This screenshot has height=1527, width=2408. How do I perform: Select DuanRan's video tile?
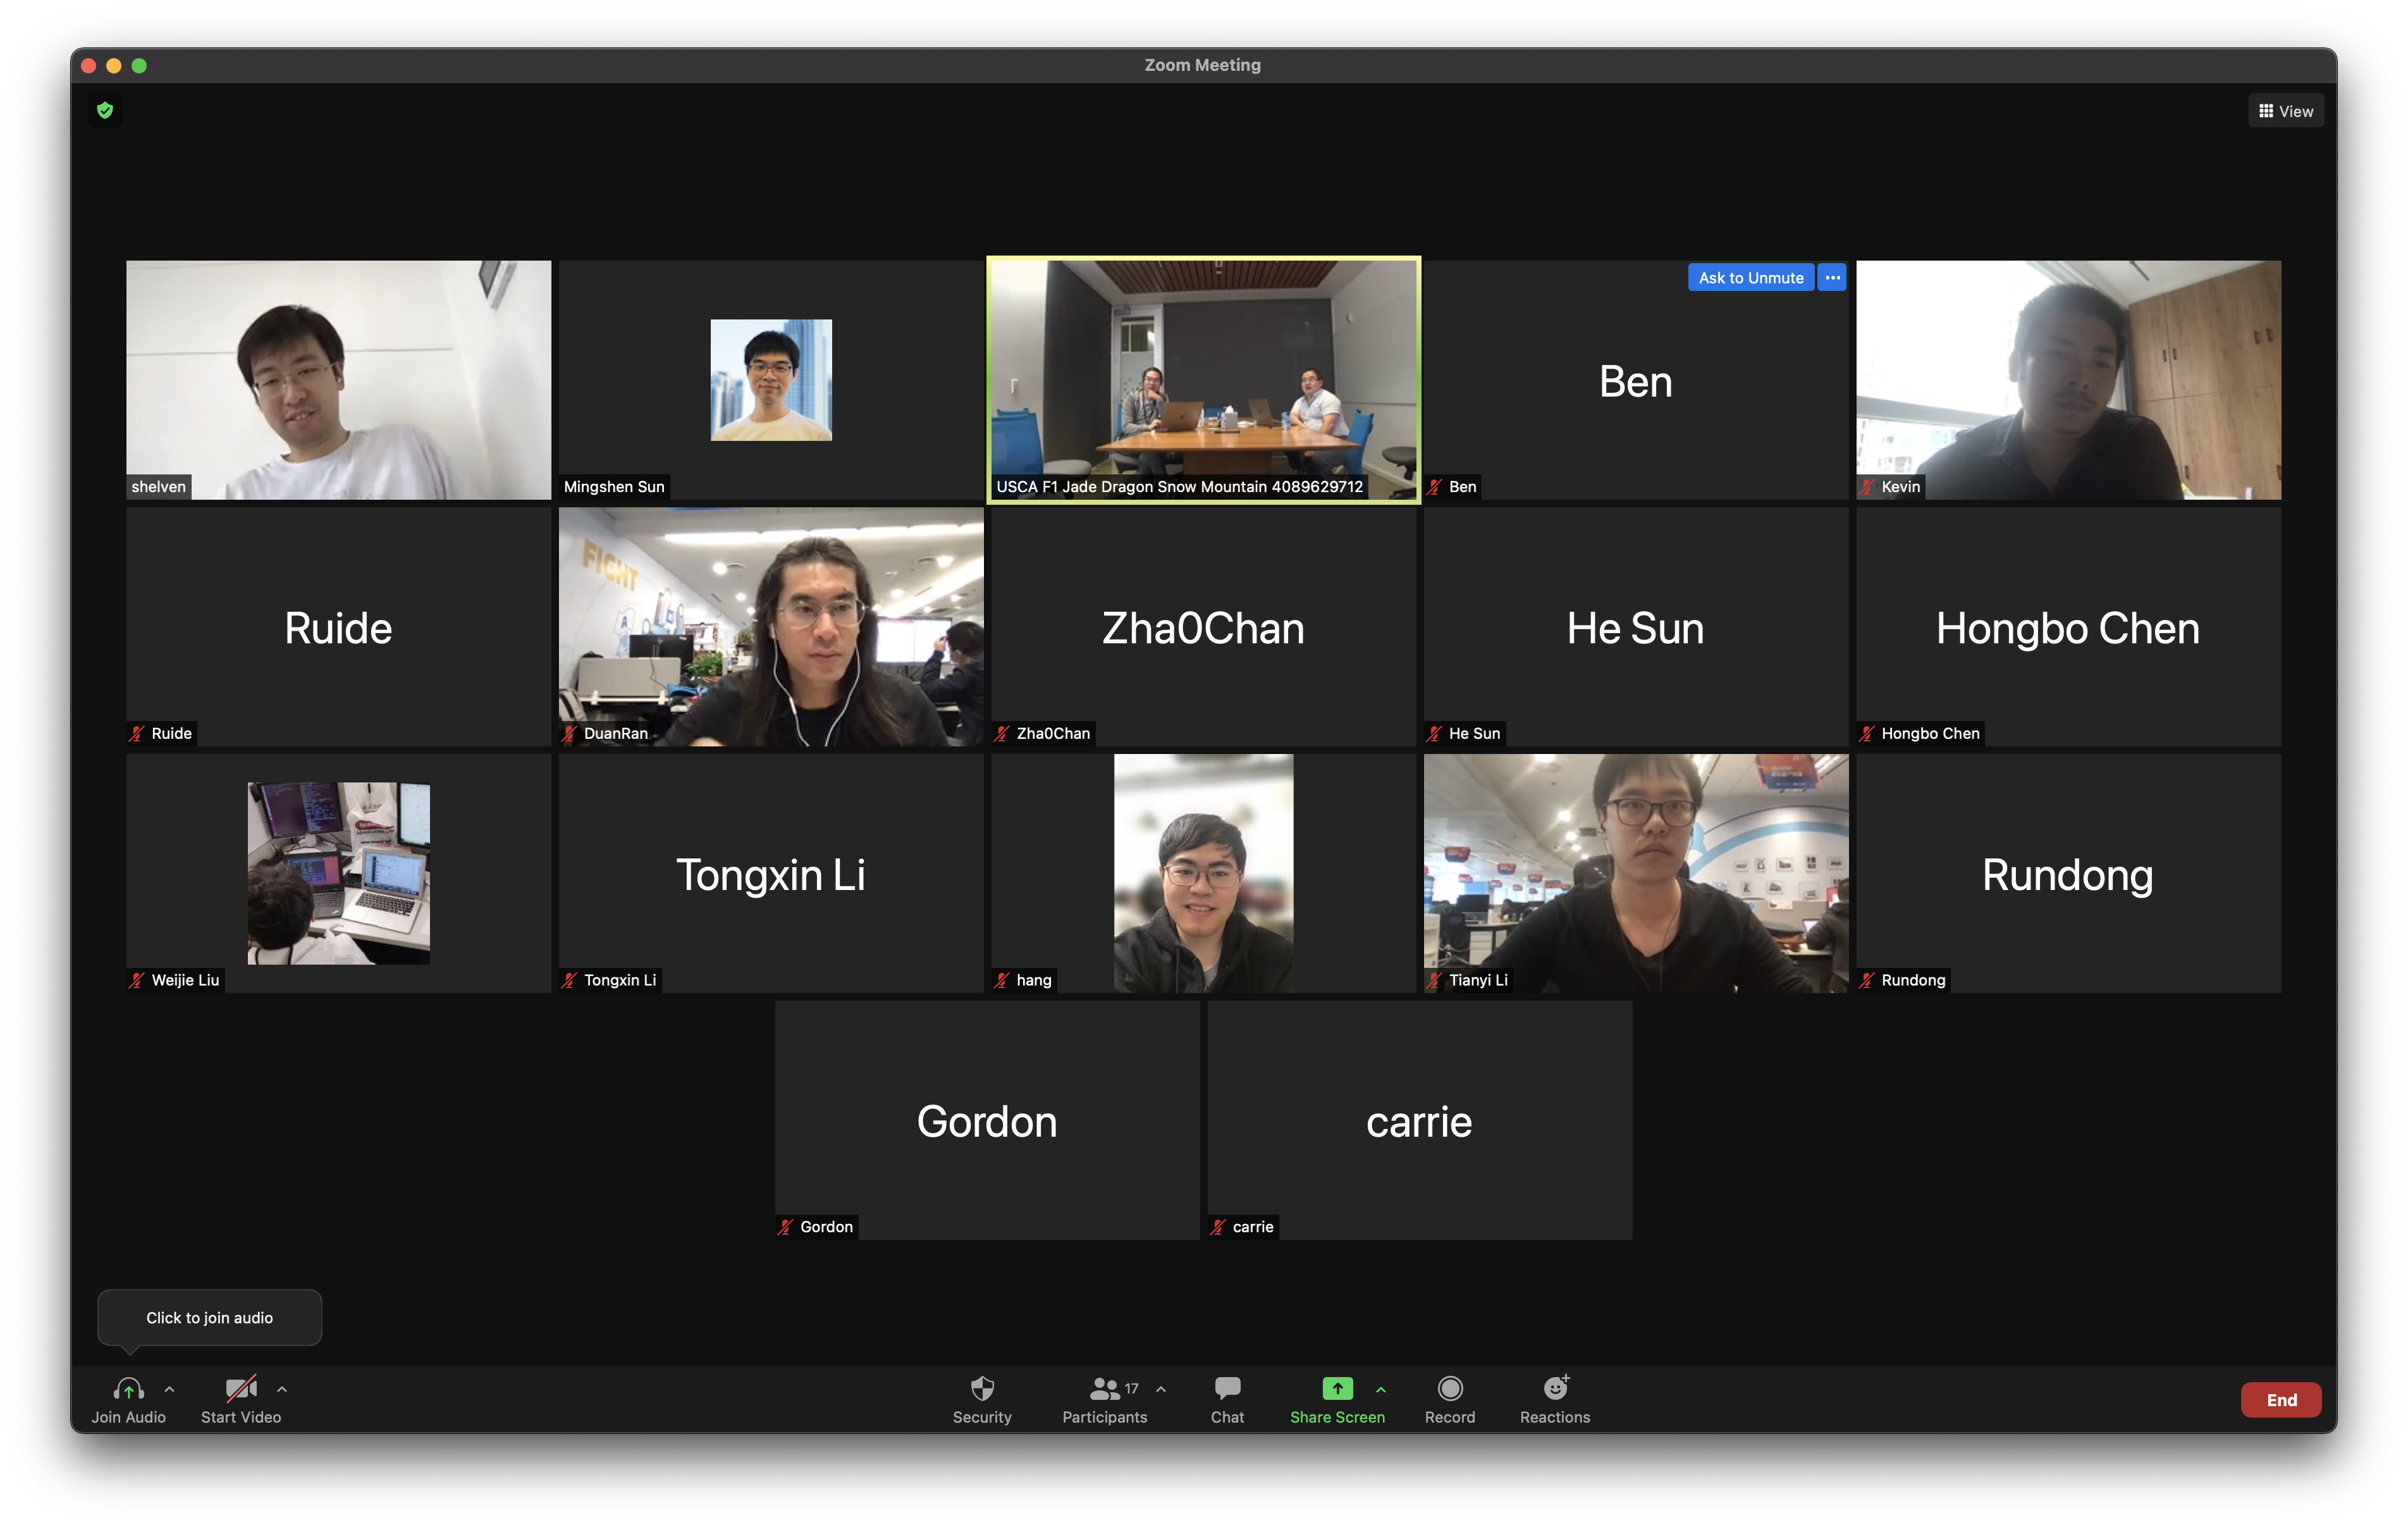771,626
